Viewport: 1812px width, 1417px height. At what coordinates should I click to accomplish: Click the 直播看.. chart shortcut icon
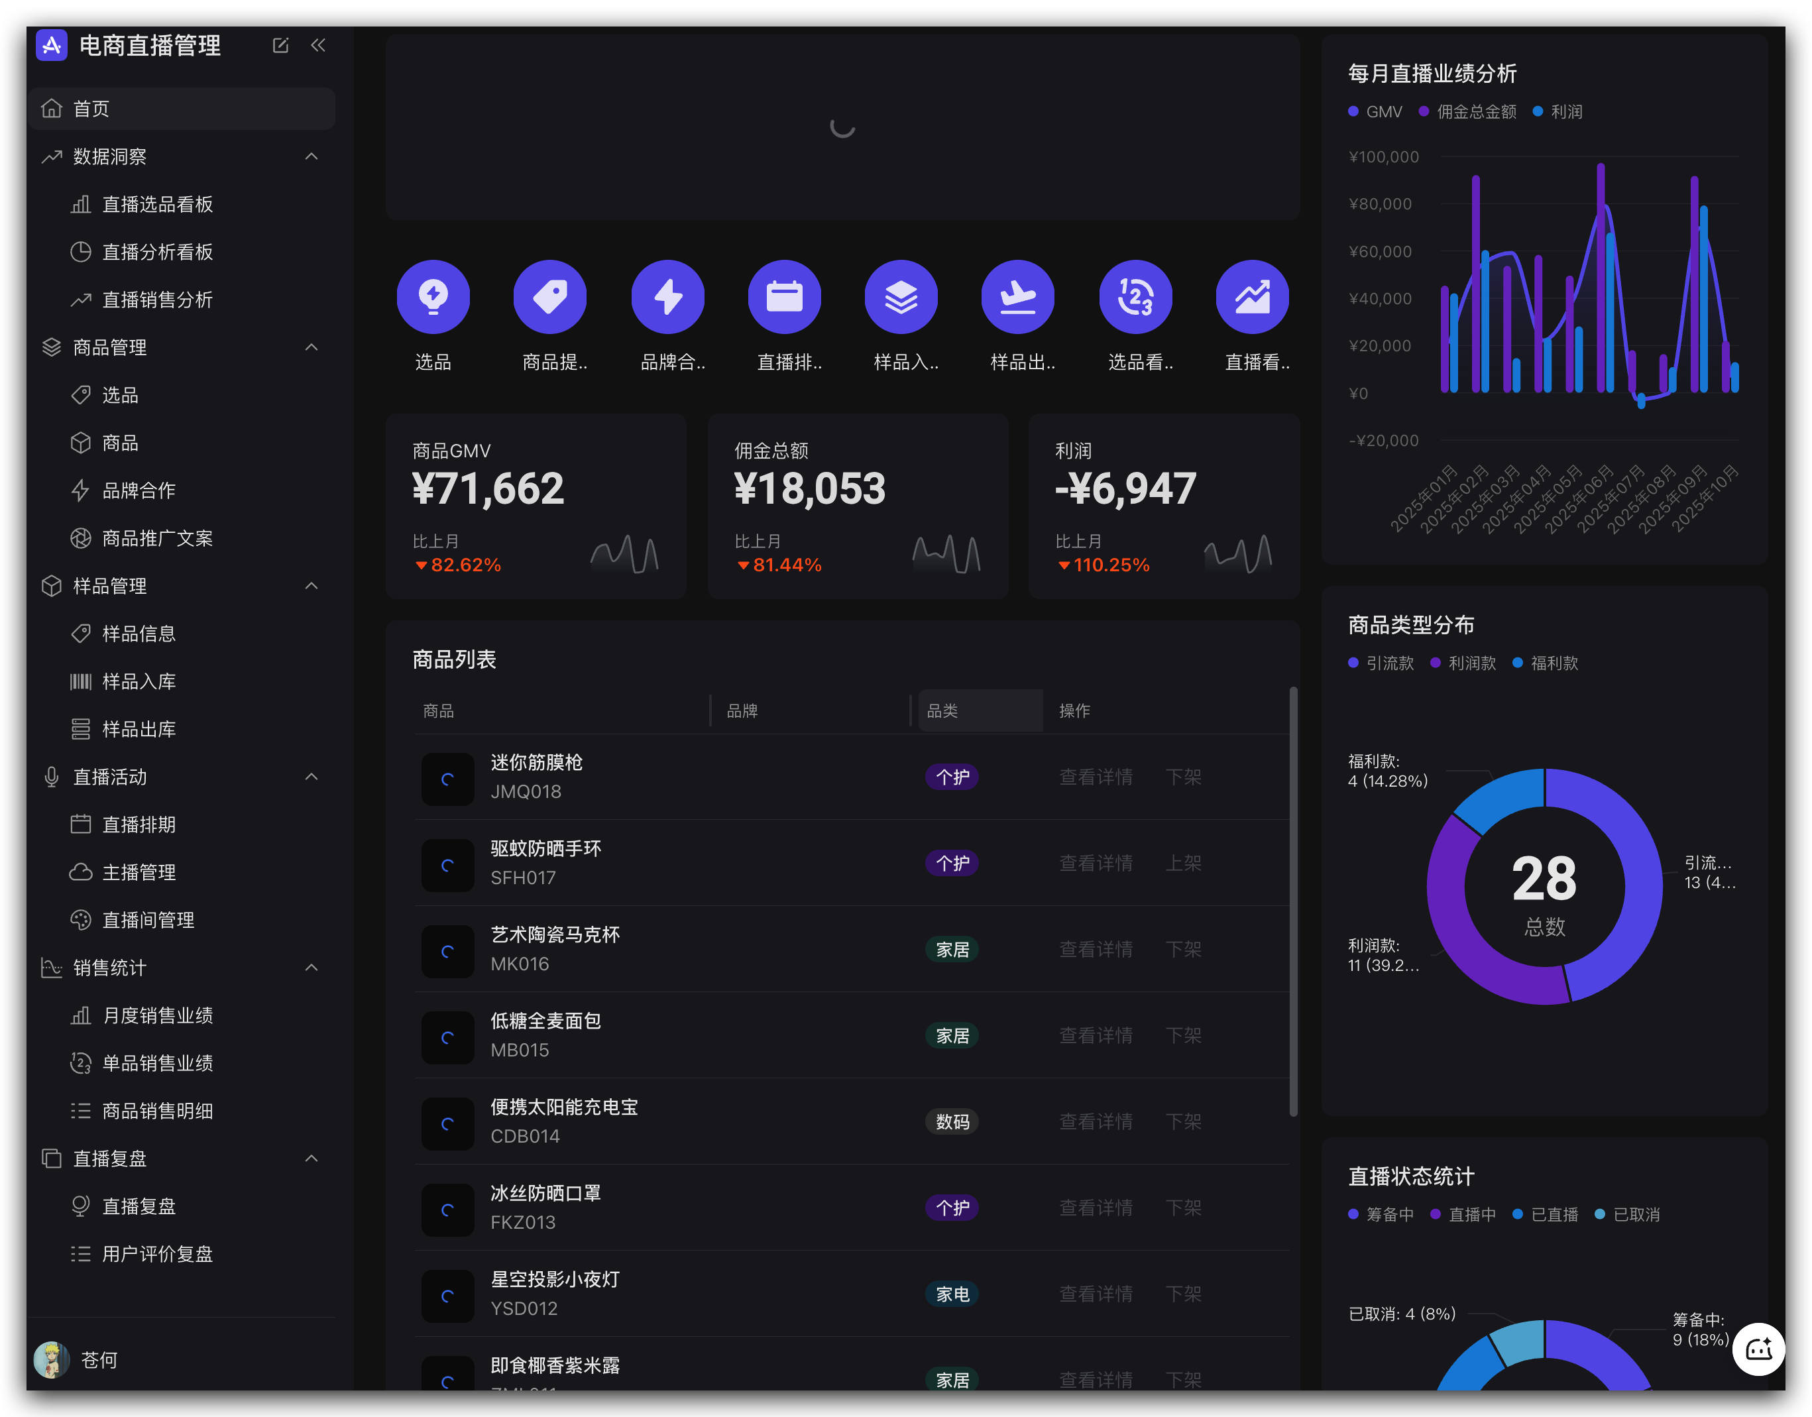[1252, 296]
